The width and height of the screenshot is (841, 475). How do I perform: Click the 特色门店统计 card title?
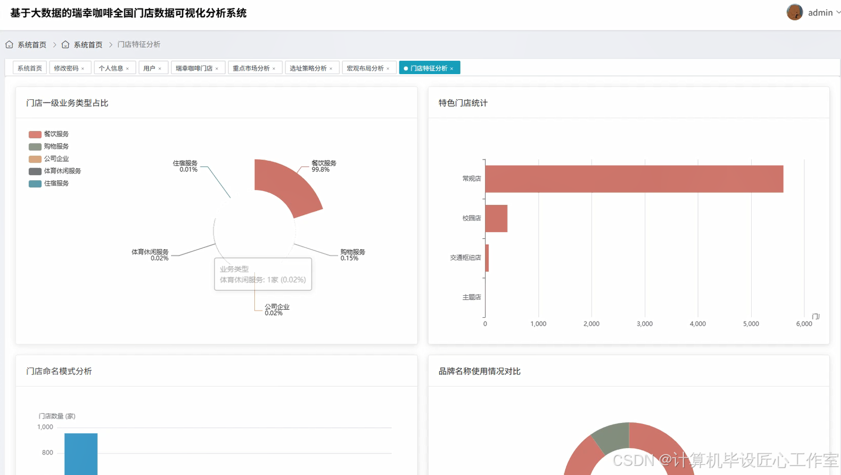pyautogui.click(x=463, y=103)
